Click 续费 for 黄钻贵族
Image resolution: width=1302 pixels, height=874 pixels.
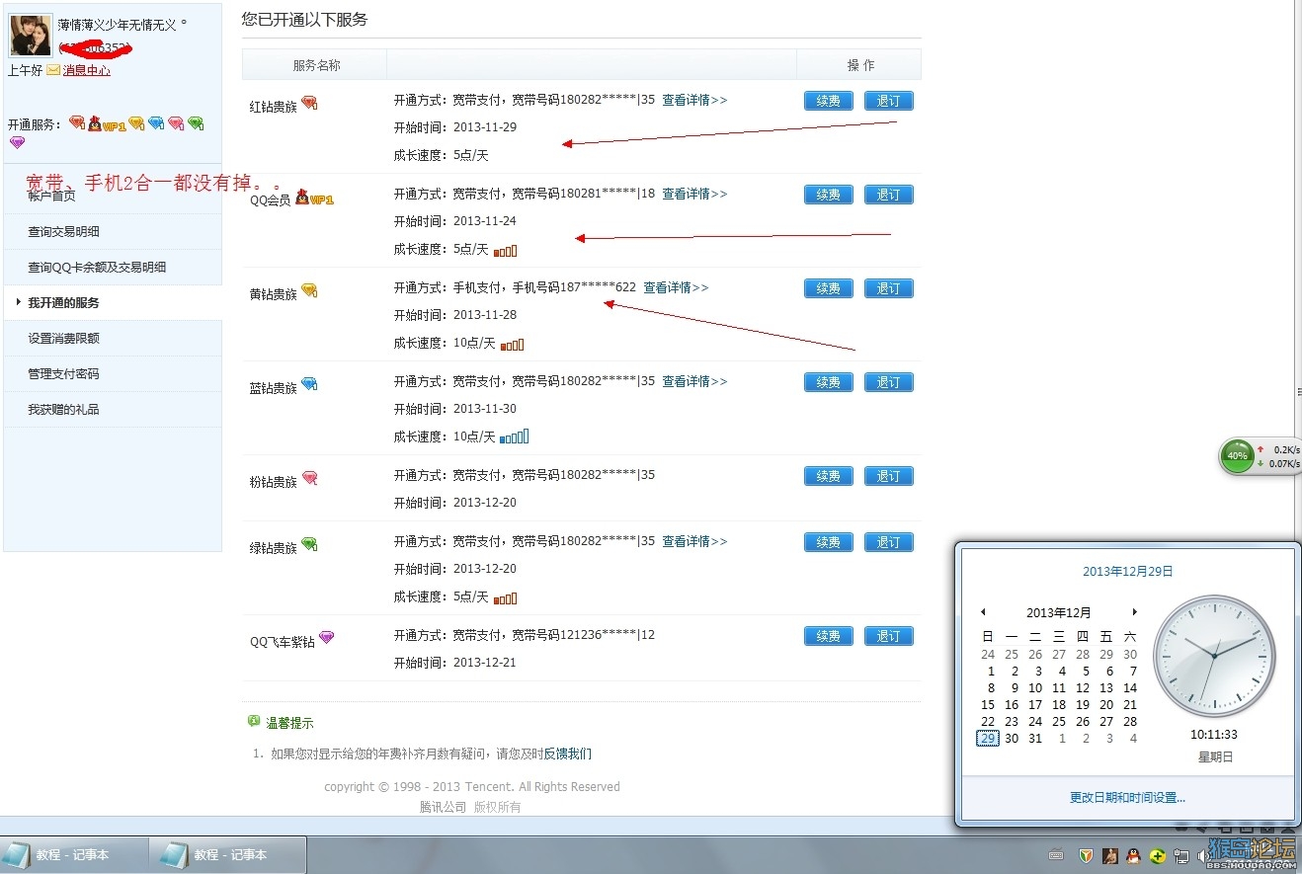[829, 288]
